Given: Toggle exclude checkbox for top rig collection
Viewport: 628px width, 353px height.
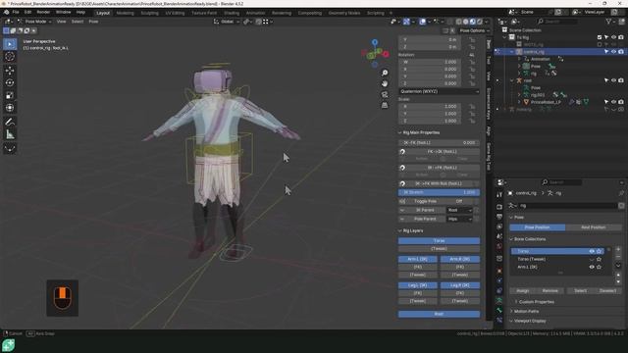Looking at the screenshot, I should (600, 37).
